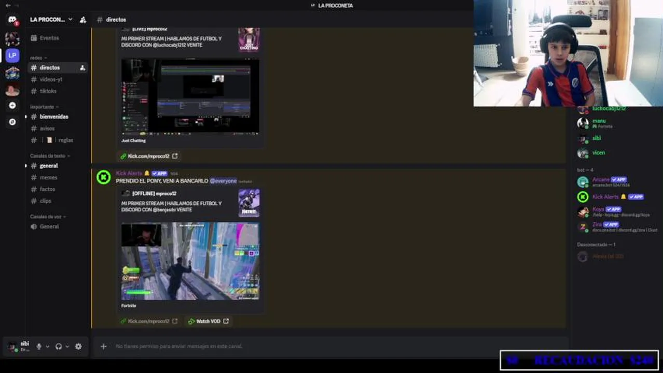Open the videos-yt channel
The image size is (663, 373).
tap(57, 79)
